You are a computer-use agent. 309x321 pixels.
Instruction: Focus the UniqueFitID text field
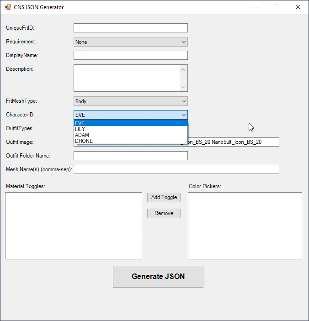click(130, 28)
